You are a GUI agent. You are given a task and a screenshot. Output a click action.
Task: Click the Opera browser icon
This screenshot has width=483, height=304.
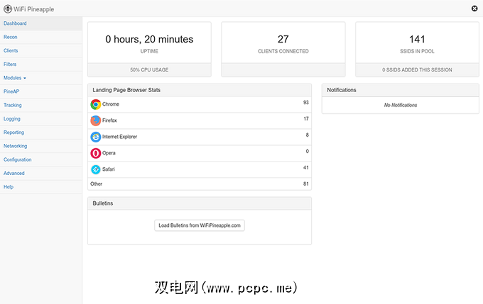95,153
